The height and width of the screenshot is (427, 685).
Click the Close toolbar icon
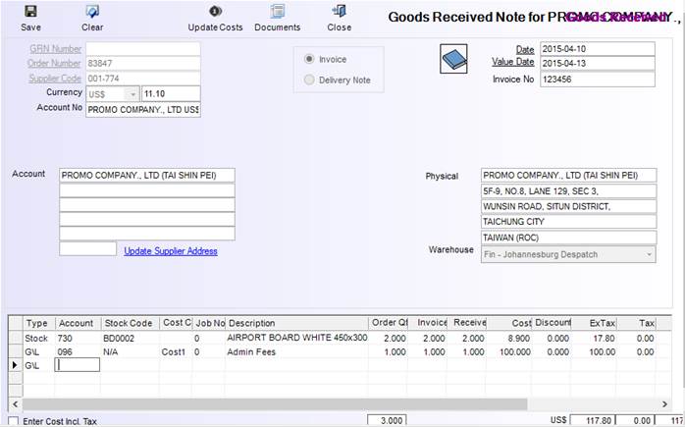click(340, 12)
